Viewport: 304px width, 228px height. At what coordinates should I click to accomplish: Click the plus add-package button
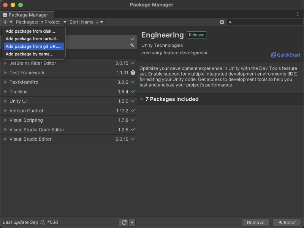[5, 22]
